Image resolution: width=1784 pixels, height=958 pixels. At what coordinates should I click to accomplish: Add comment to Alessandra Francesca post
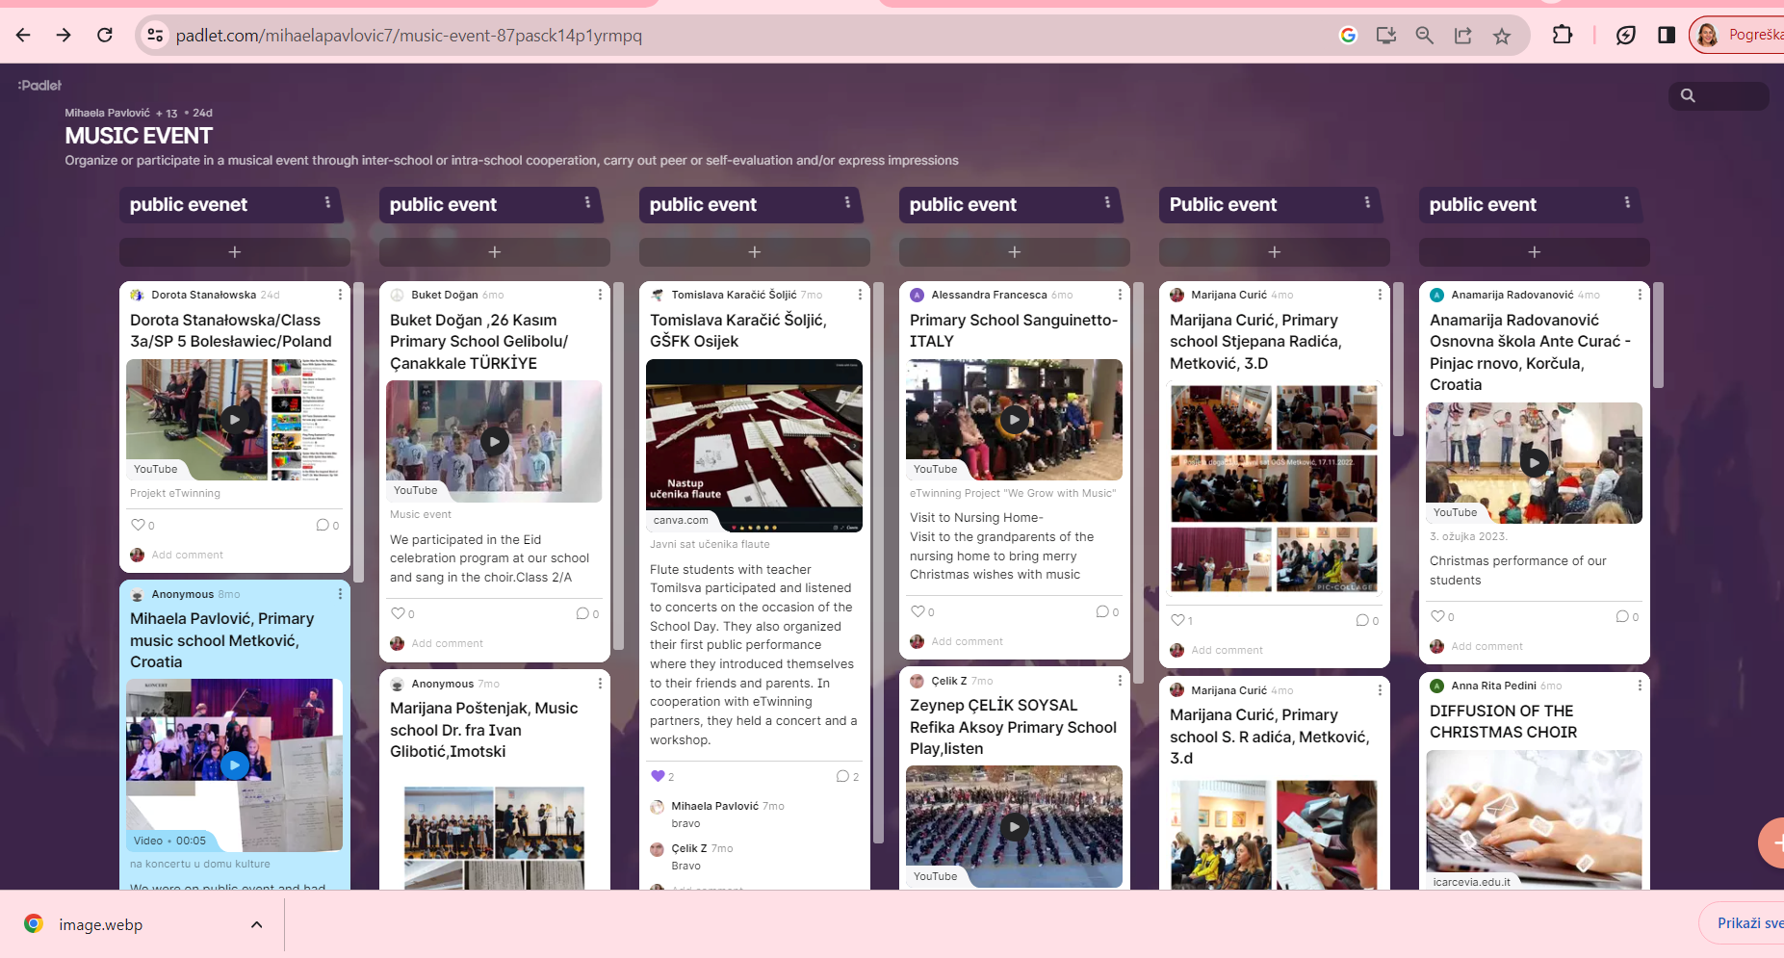point(967,641)
